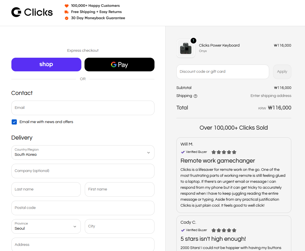Click Cody C.'s verified buyer checkmark

point(183,230)
